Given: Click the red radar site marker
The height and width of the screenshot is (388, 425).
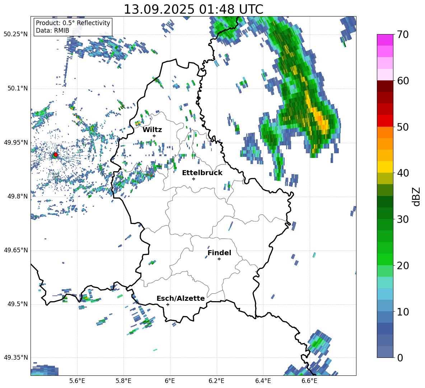Looking at the screenshot, I should pos(56,155).
